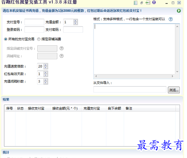The height and width of the screenshot is (158, 187).
Task: Click the 接收金额(元 * 个) column header
Action: [x=66, y=108]
